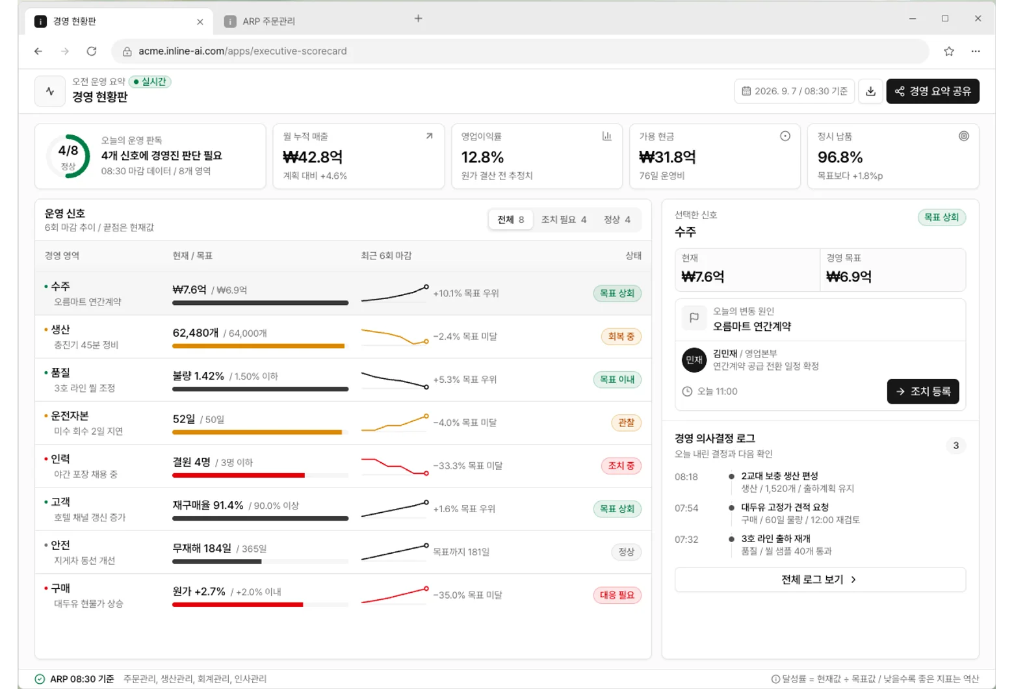Viewport: 1014px width, 689px height.
Task: Go back with the browser back arrow
Action: [38, 51]
